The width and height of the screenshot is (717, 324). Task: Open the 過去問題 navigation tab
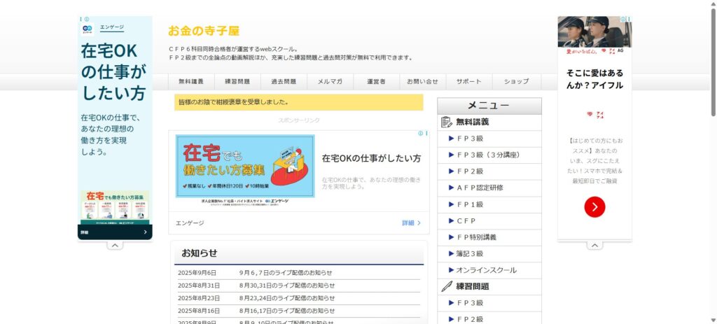(284, 82)
